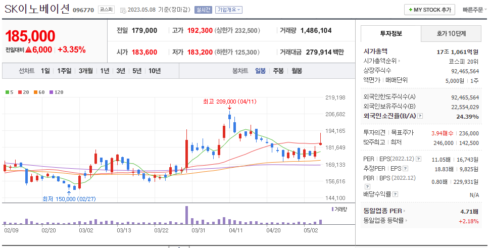Click the 고가 192,300 value

(x=200, y=31)
